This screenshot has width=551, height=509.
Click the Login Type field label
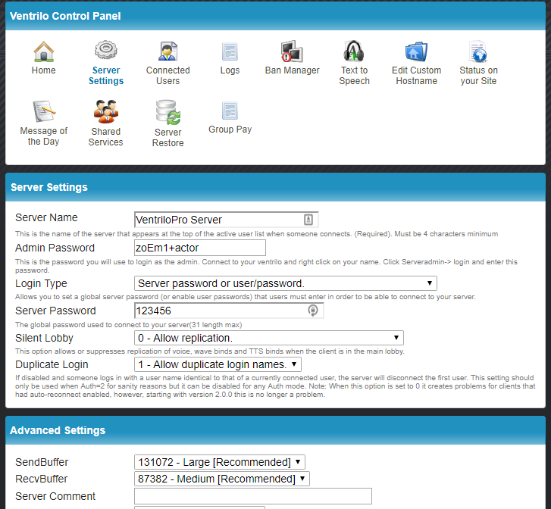(41, 283)
